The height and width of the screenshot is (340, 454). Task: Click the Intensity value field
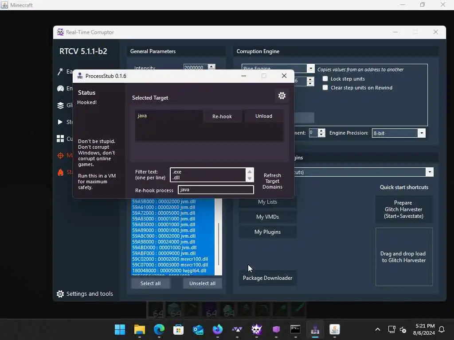[x=196, y=68]
